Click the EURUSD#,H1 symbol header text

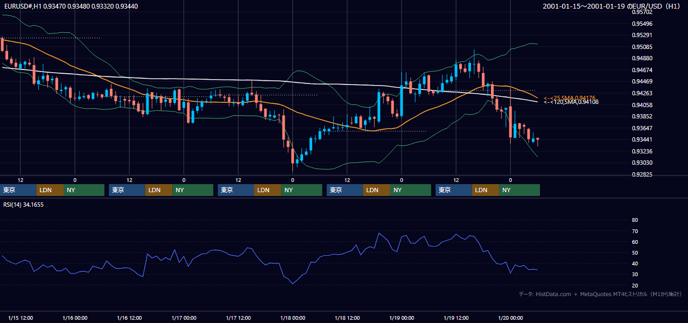coord(22,6)
